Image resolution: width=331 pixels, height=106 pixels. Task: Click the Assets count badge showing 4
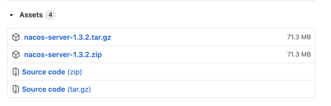(x=50, y=15)
